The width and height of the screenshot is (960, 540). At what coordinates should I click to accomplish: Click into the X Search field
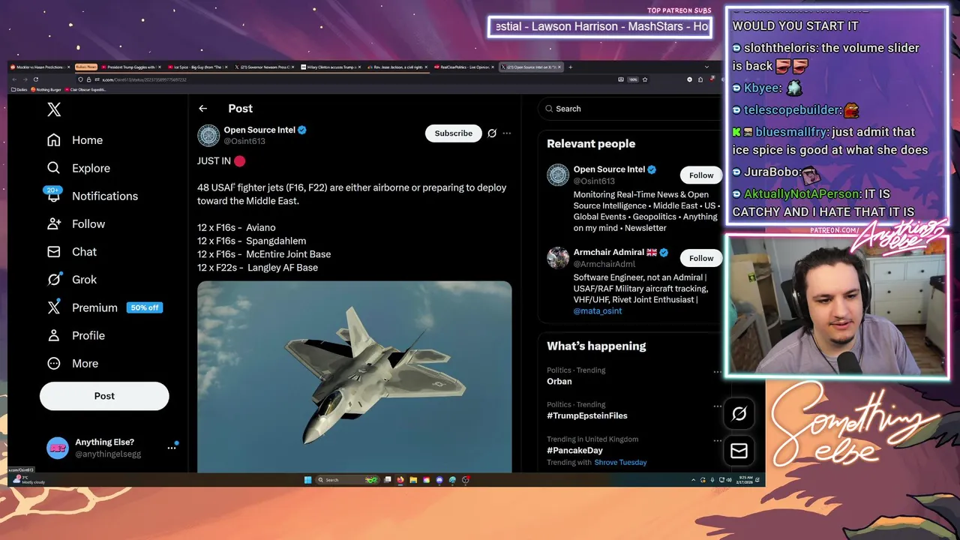pyautogui.click(x=630, y=109)
